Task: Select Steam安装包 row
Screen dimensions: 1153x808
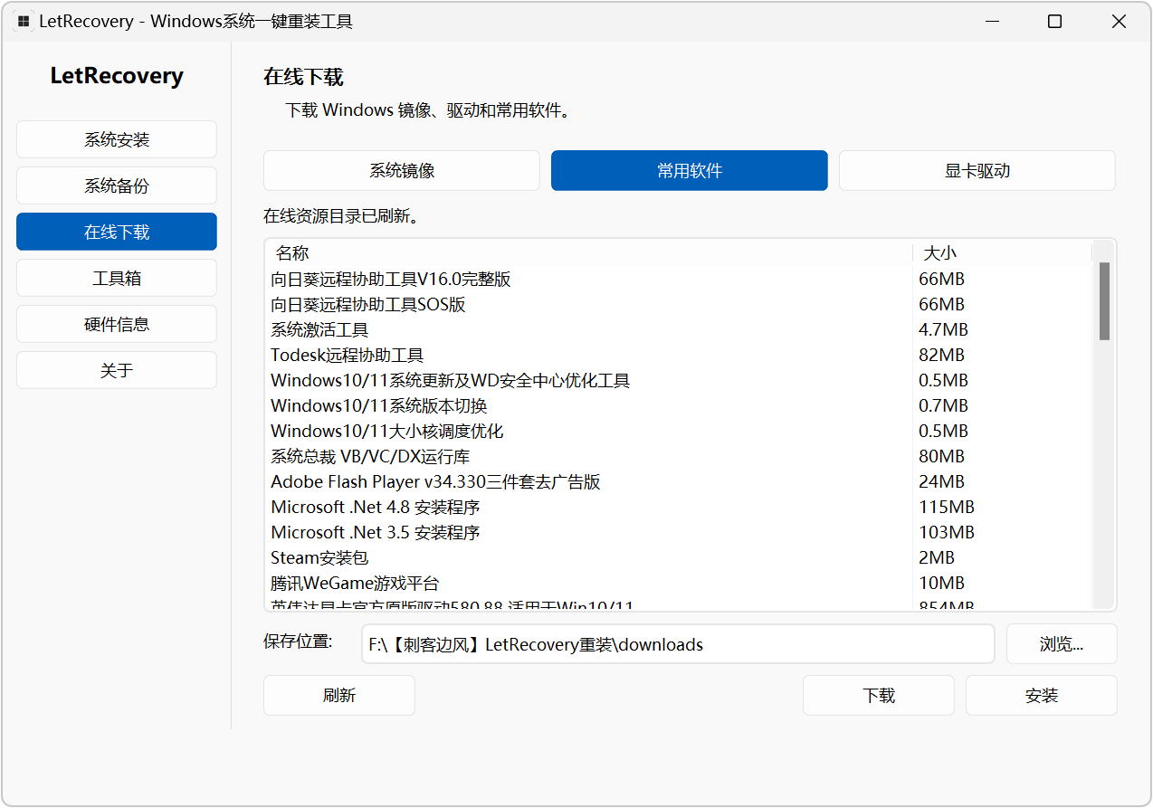Action: (679, 557)
